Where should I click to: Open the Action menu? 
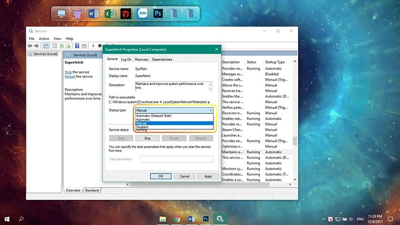[x=44, y=39]
